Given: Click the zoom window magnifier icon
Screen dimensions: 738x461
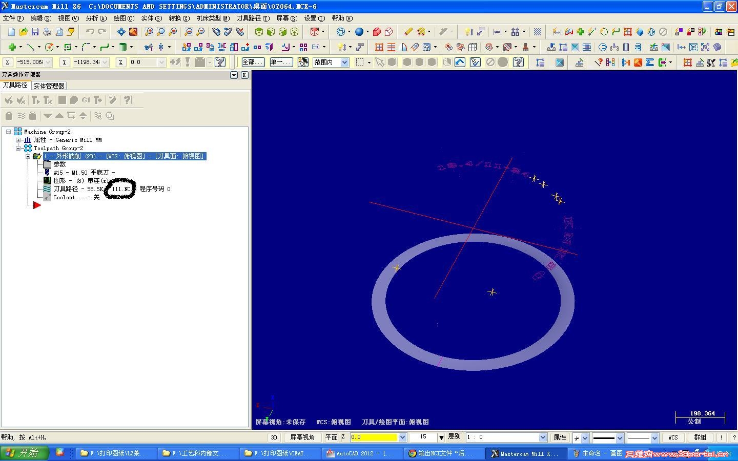Looking at the screenshot, I should 149,32.
